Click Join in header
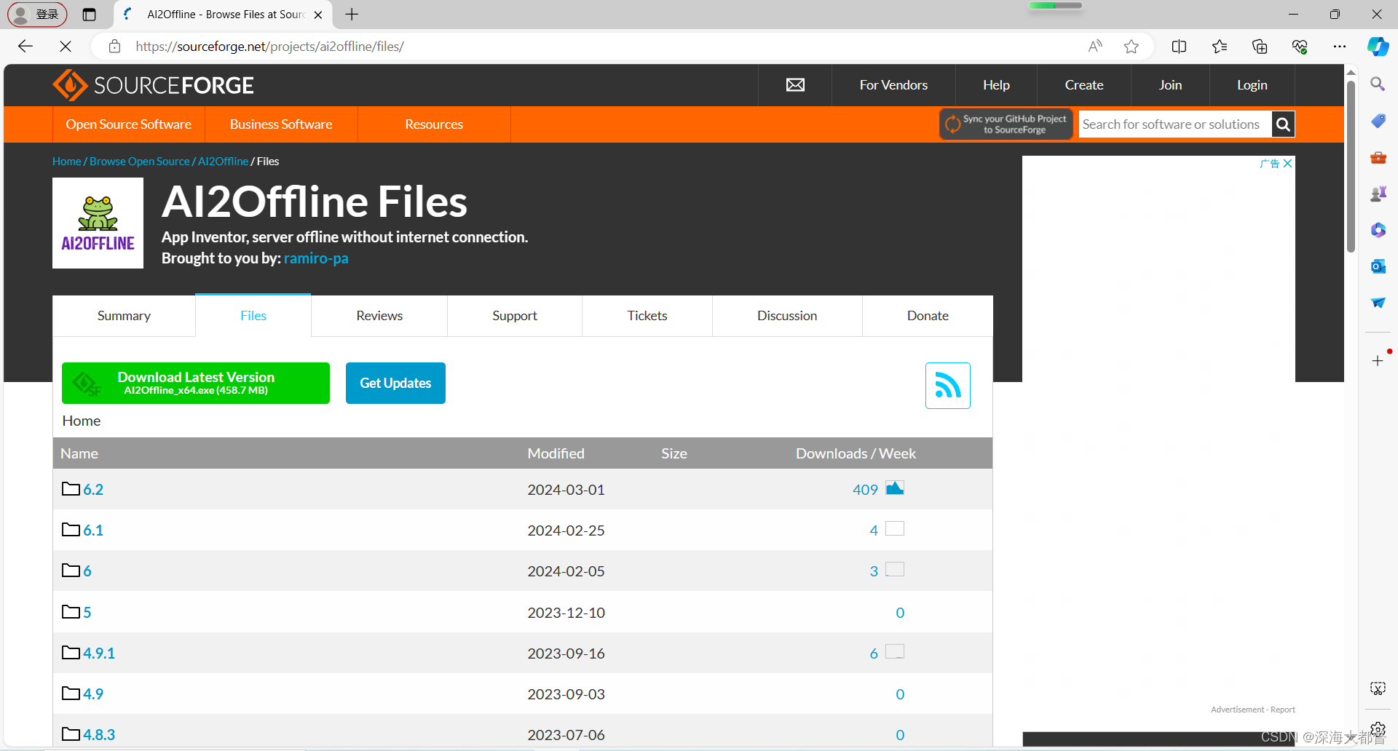This screenshot has width=1398, height=751. coord(1170,85)
